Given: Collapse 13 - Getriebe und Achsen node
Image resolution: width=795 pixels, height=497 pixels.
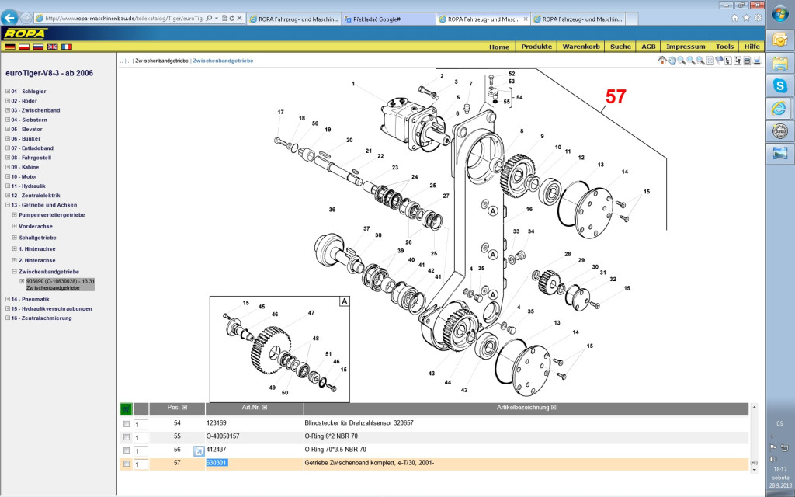Looking at the screenshot, I should coord(8,205).
